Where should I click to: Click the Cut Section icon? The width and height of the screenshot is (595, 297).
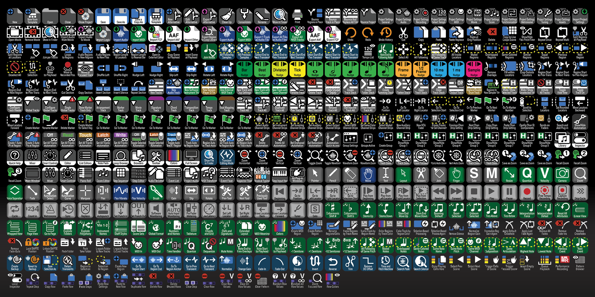click(x=68, y=87)
